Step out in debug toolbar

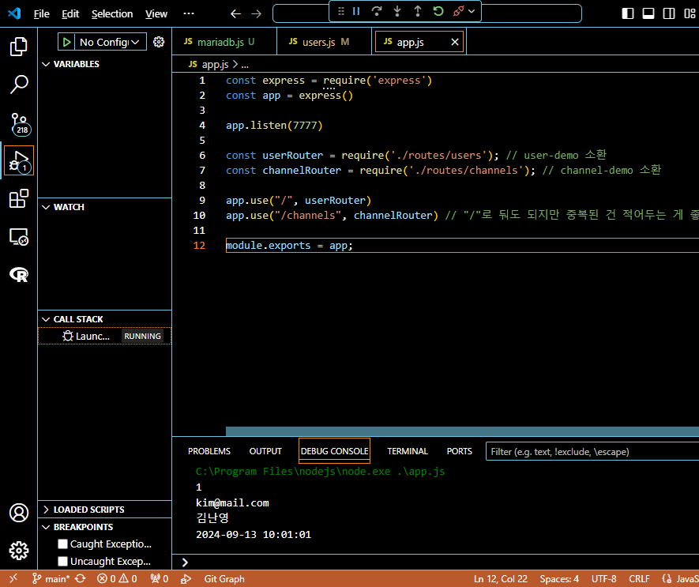tap(417, 11)
